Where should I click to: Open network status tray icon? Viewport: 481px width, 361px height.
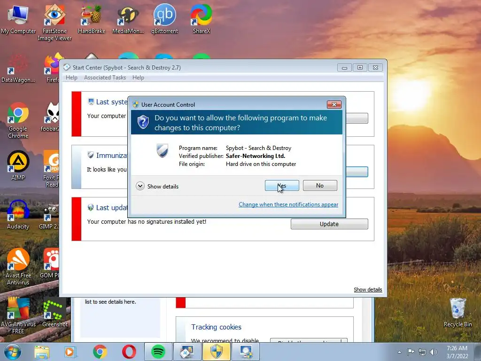click(422, 352)
